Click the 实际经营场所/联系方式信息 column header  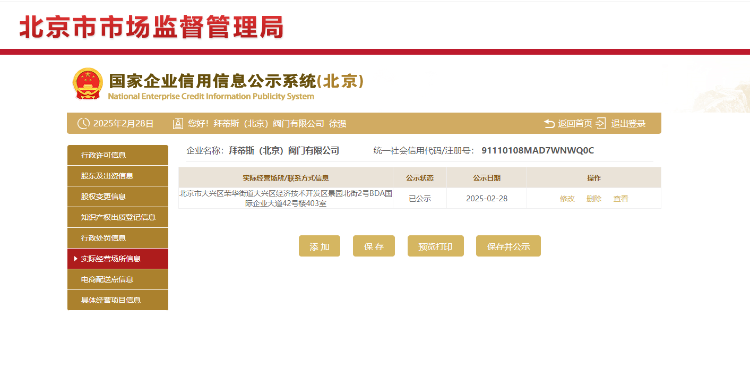pos(286,178)
